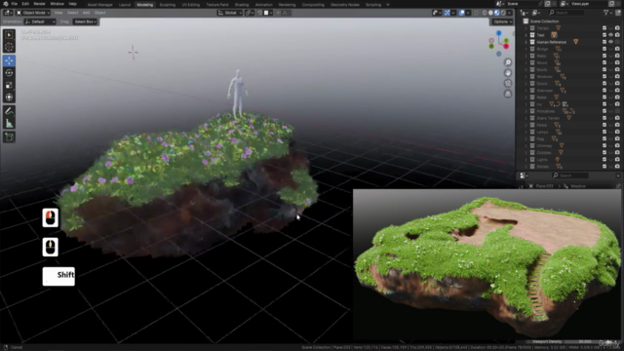
Task: Toggle exclude checkbox for Stones collection
Action: (x=604, y=167)
